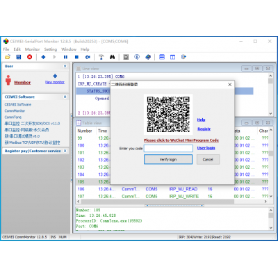Click the blue plus add-monitor toolbar icon
The height and width of the screenshot is (278, 278).
point(43,57)
